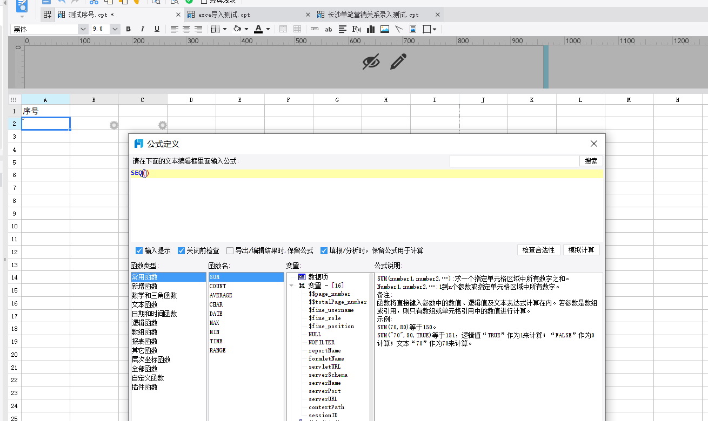Align cell text to the right
Screen dimensions: 708x421
point(198,29)
